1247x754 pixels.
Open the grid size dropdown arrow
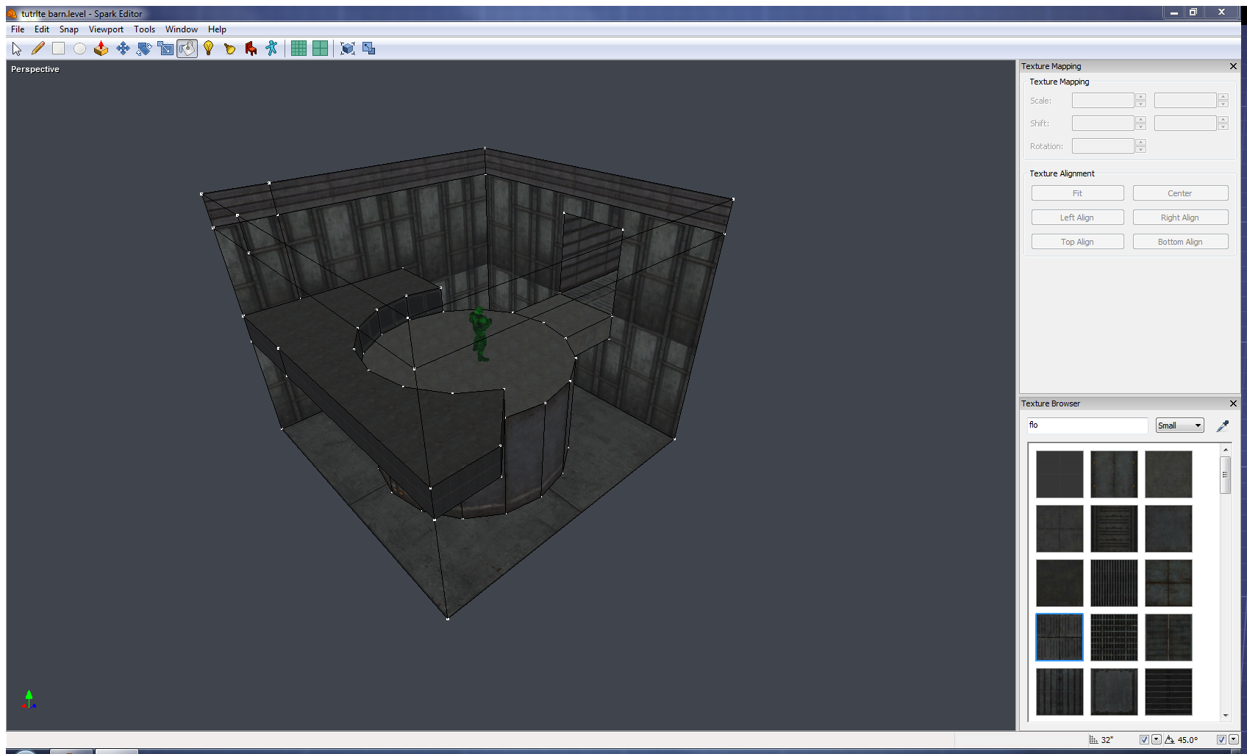1157,740
